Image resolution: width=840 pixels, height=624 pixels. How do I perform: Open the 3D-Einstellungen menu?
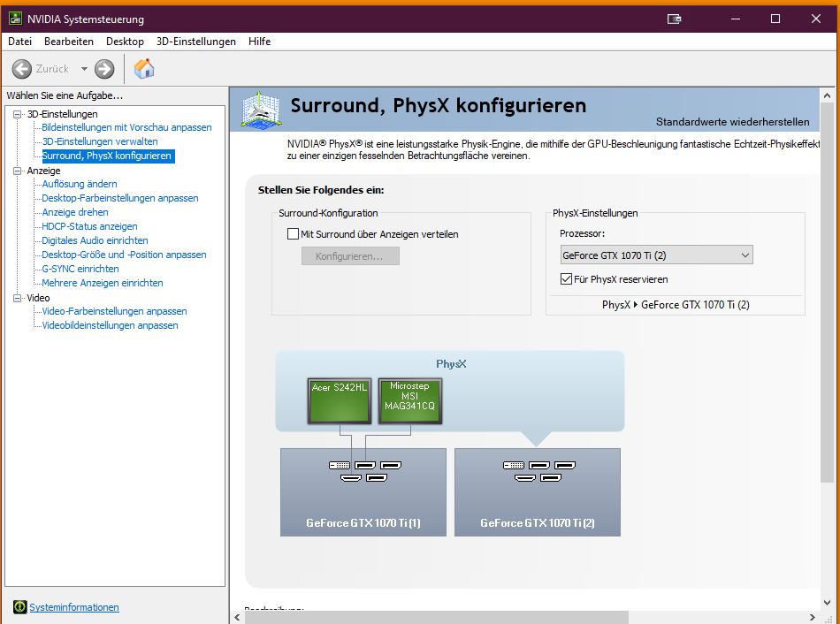[x=196, y=42]
